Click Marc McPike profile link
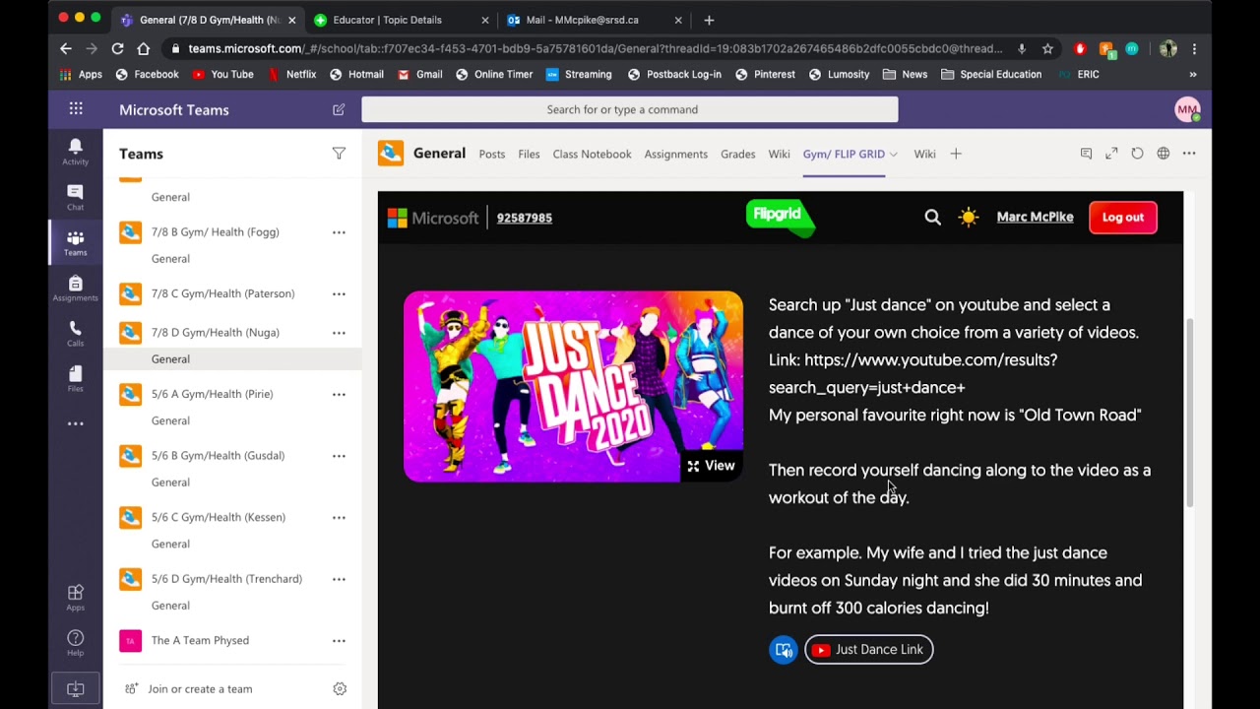 point(1035,217)
